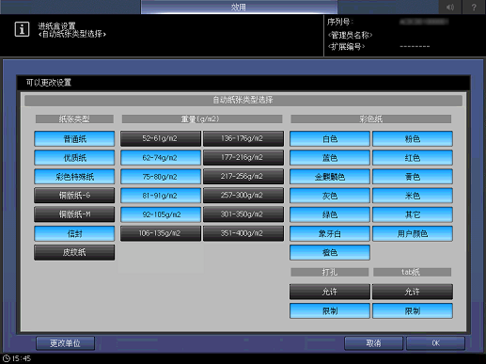Toggle 优质纸 paper type
This screenshot has width=486, height=364.
click(x=74, y=158)
